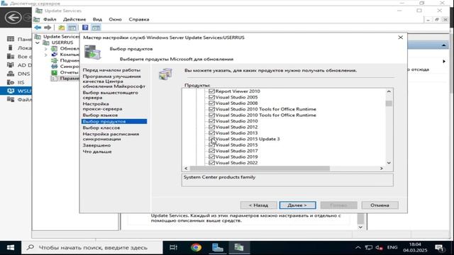Switch to the Update Services taskbar icon

tap(239, 248)
